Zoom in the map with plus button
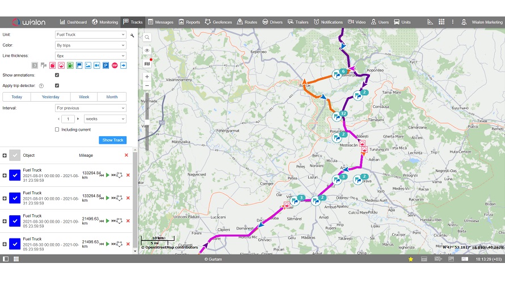 (147, 77)
